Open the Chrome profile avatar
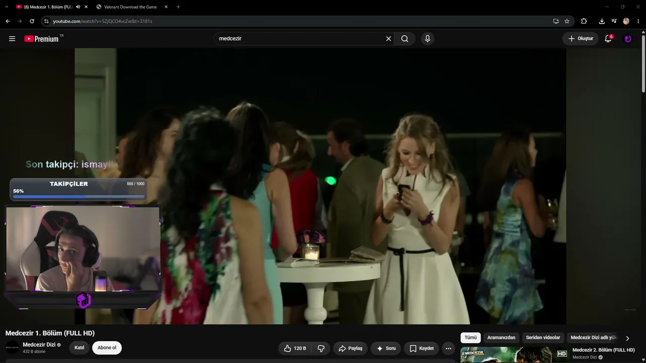Image resolution: width=646 pixels, height=363 pixels. tap(626, 21)
